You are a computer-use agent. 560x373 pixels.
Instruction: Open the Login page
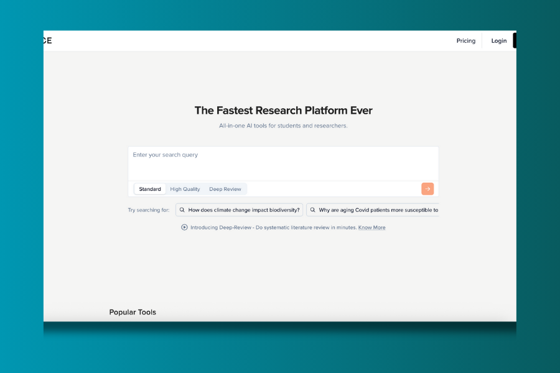click(498, 40)
